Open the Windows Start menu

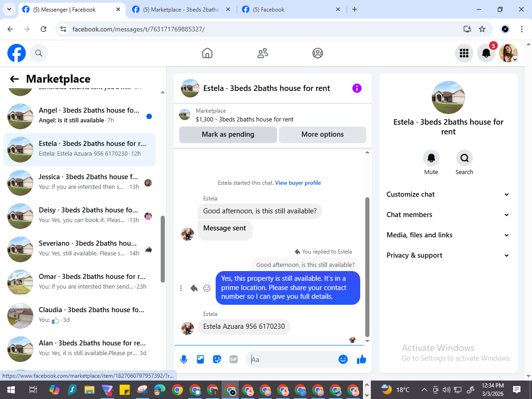pos(11,390)
